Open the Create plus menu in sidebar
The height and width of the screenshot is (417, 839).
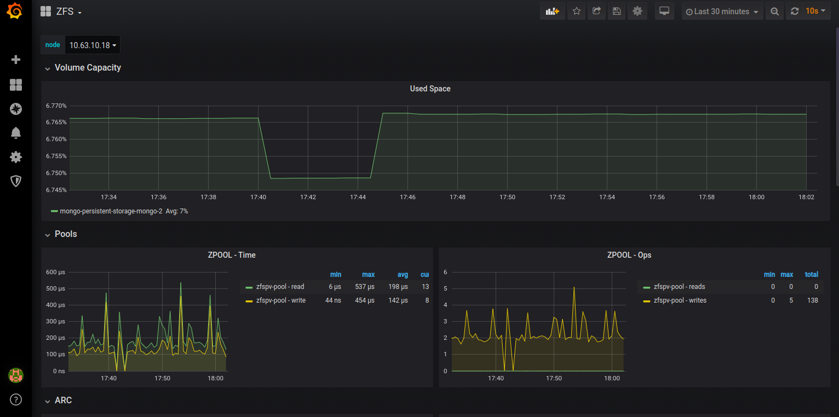(x=16, y=60)
